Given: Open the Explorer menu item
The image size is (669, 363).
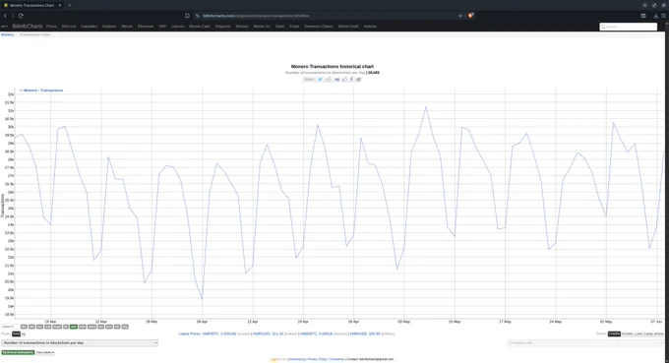Looking at the screenshot, I should 109,27.
